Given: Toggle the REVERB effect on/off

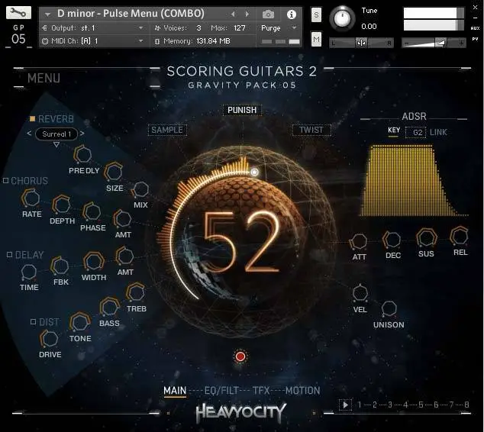Looking at the screenshot, I should pyautogui.click(x=32, y=119).
